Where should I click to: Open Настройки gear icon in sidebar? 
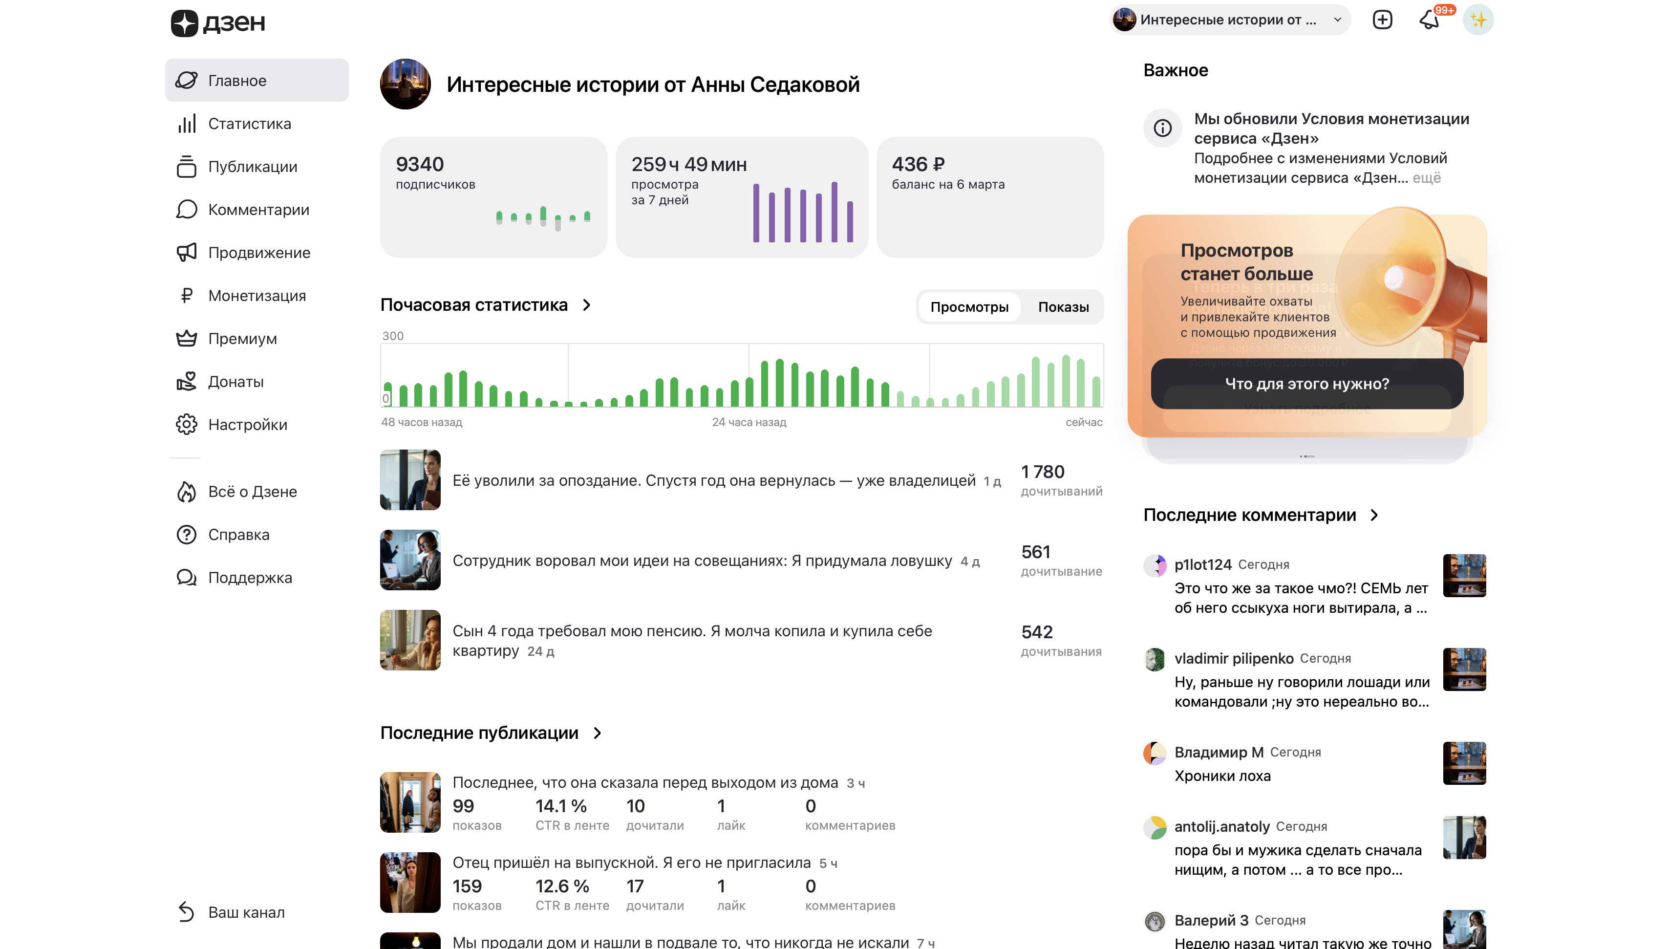[x=186, y=425]
